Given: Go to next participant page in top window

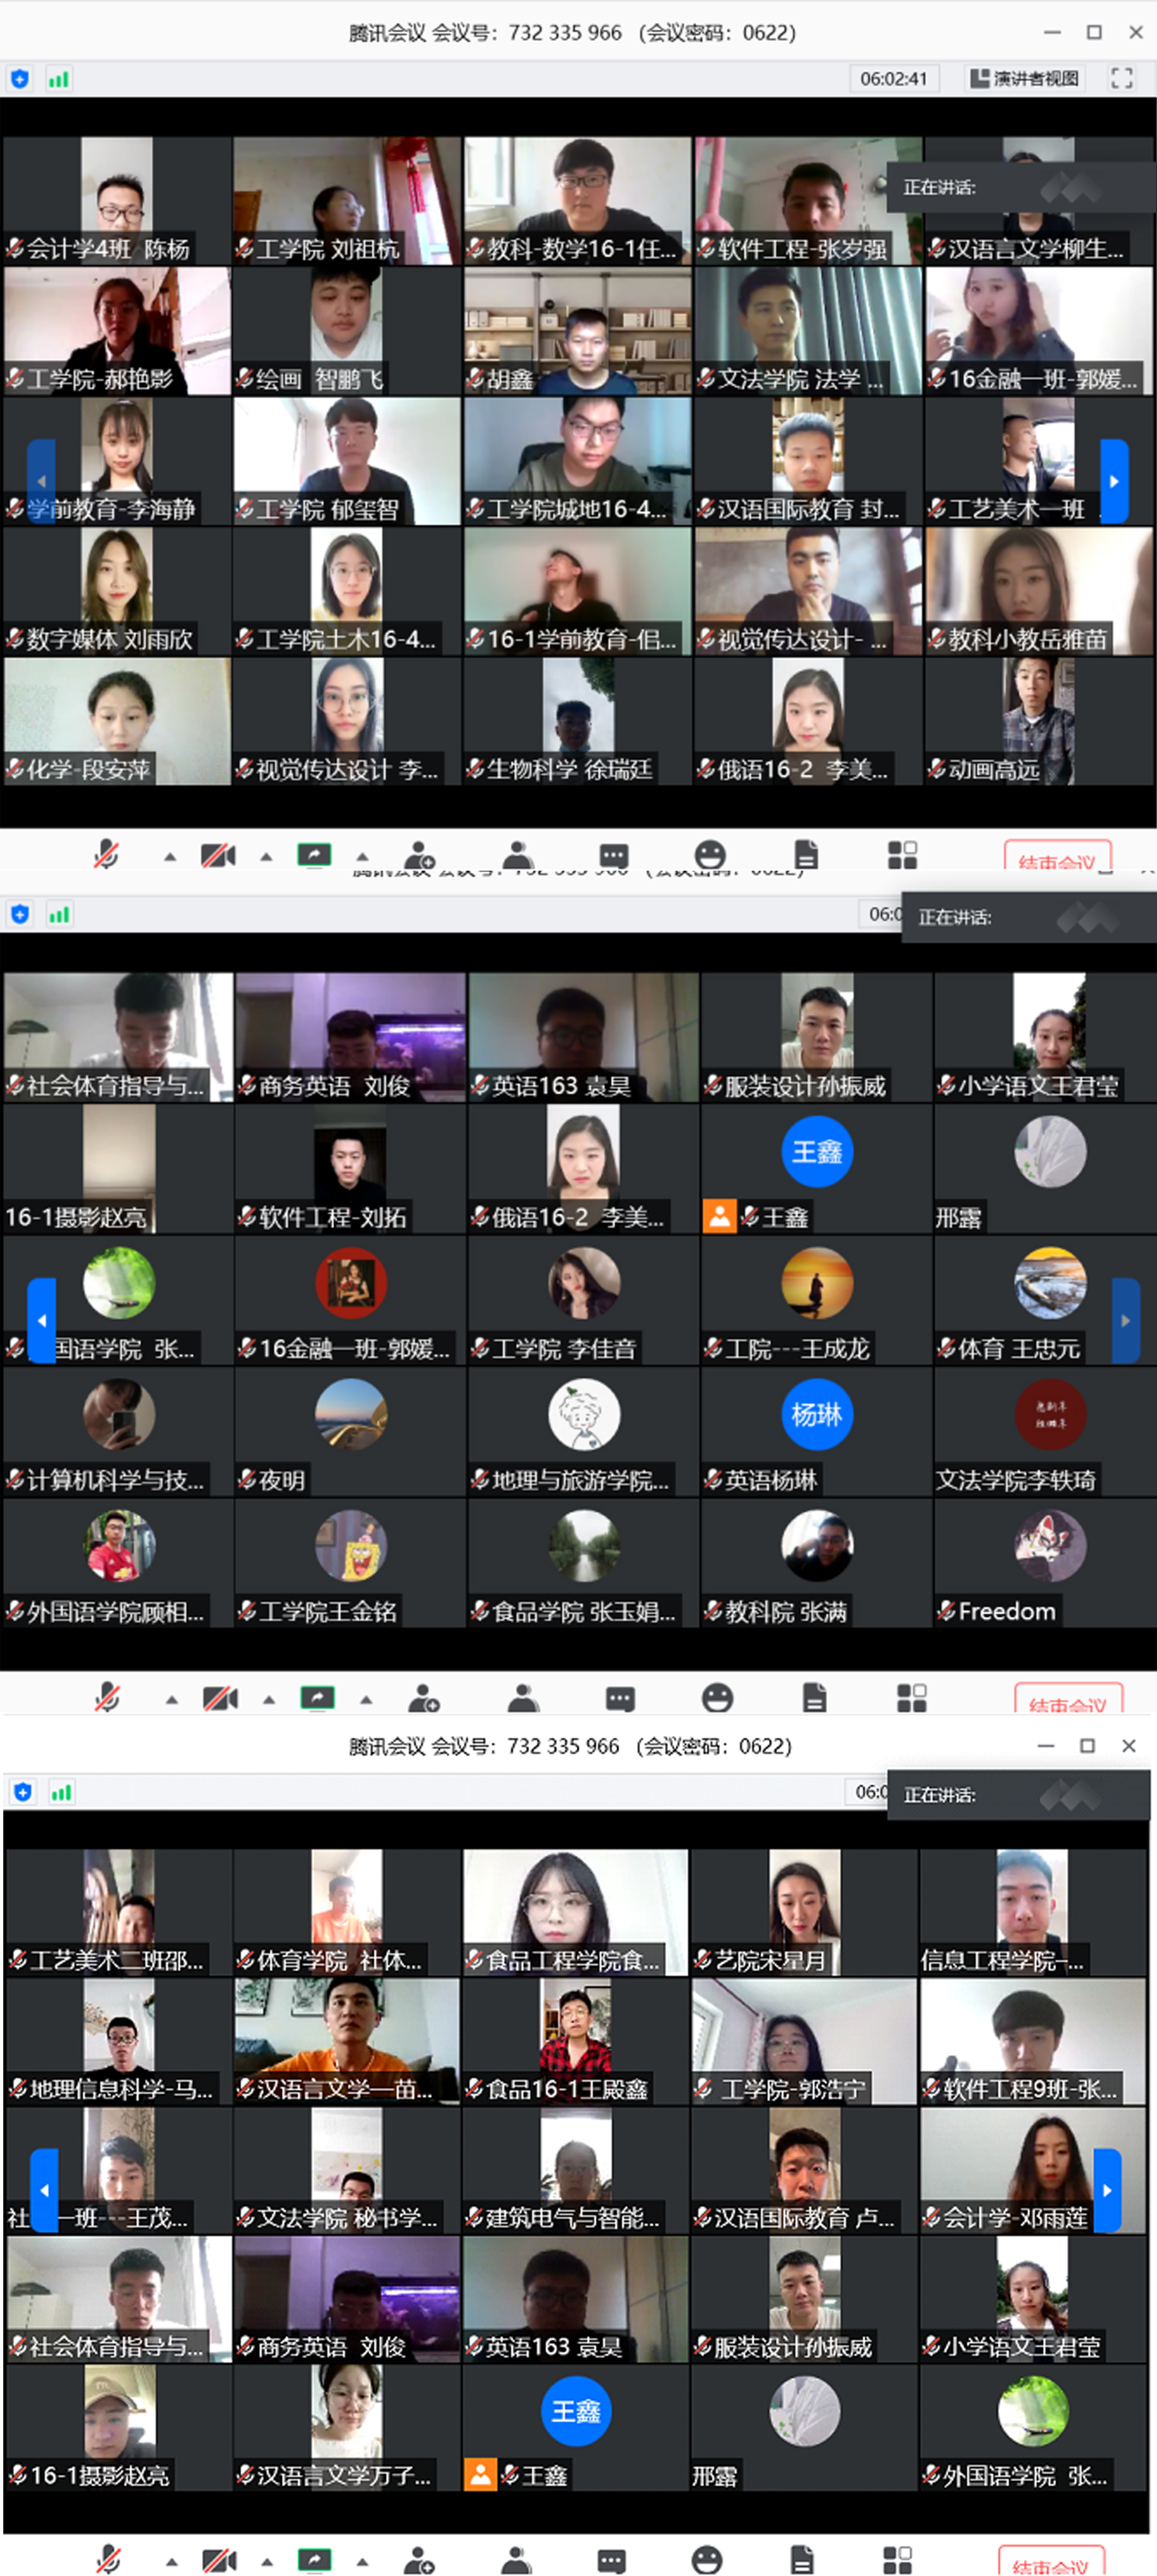Looking at the screenshot, I should coord(1114,480).
